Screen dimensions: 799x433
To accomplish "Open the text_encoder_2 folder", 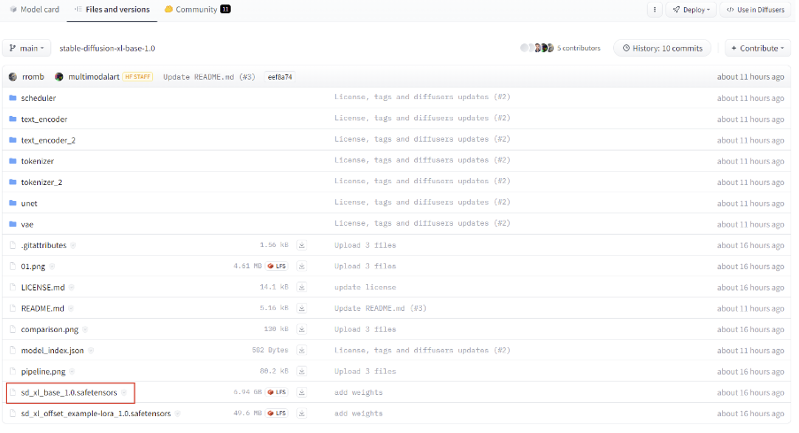I will (x=48, y=140).
